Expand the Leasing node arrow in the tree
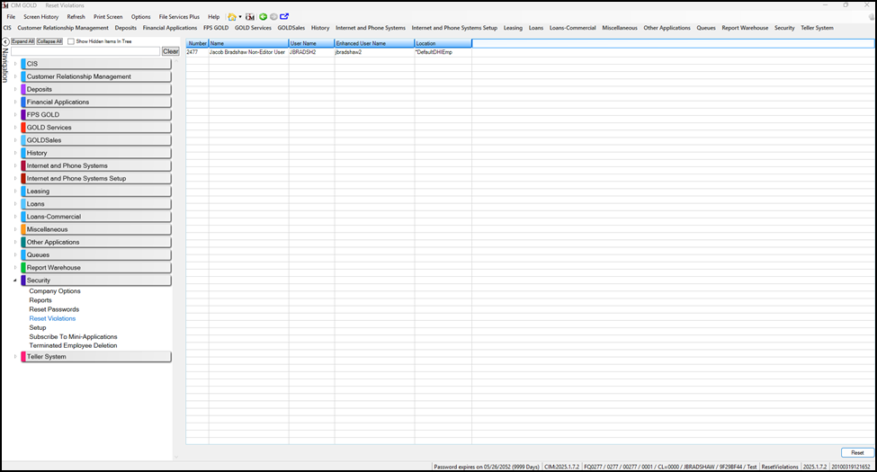Viewport: 877px width, 472px height. (15, 191)
